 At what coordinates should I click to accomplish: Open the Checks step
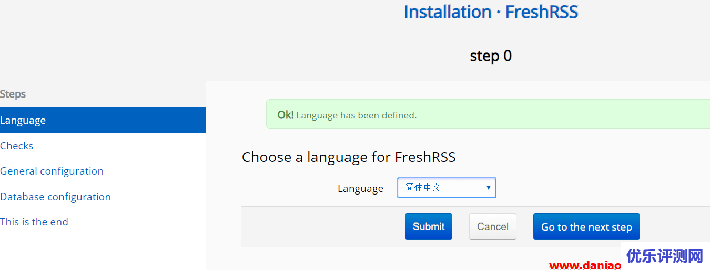click(x=16, y=146)
